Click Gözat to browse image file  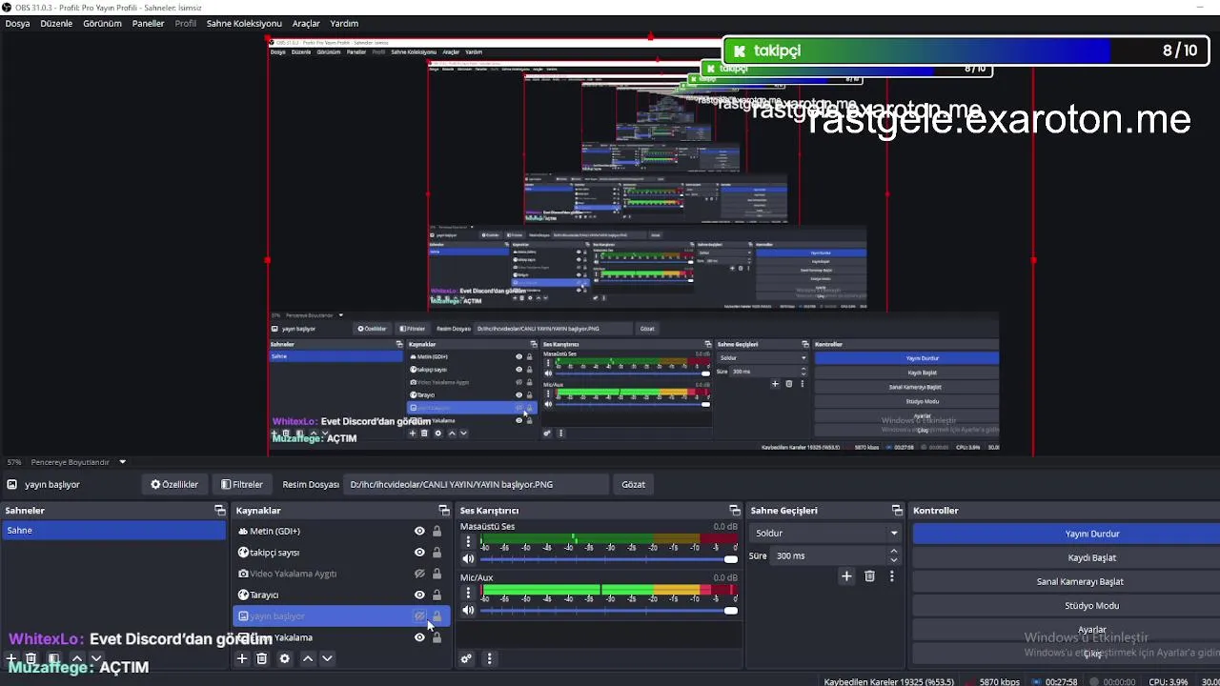634,484
